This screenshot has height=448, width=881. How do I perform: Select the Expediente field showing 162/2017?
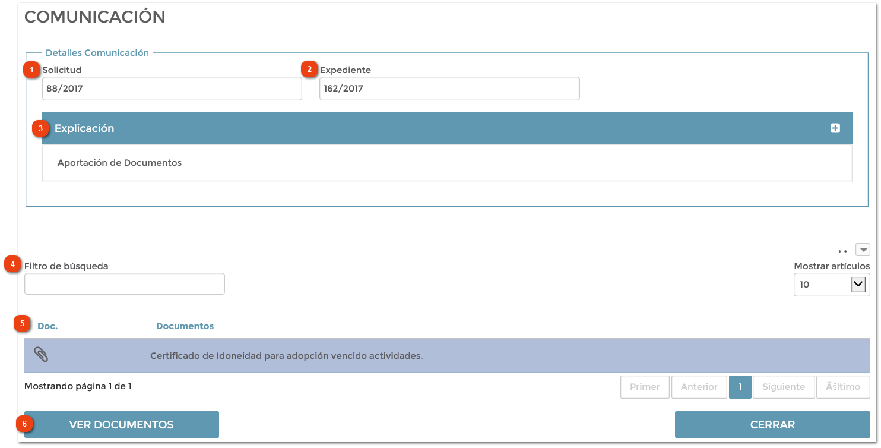(x=449, y=89)
